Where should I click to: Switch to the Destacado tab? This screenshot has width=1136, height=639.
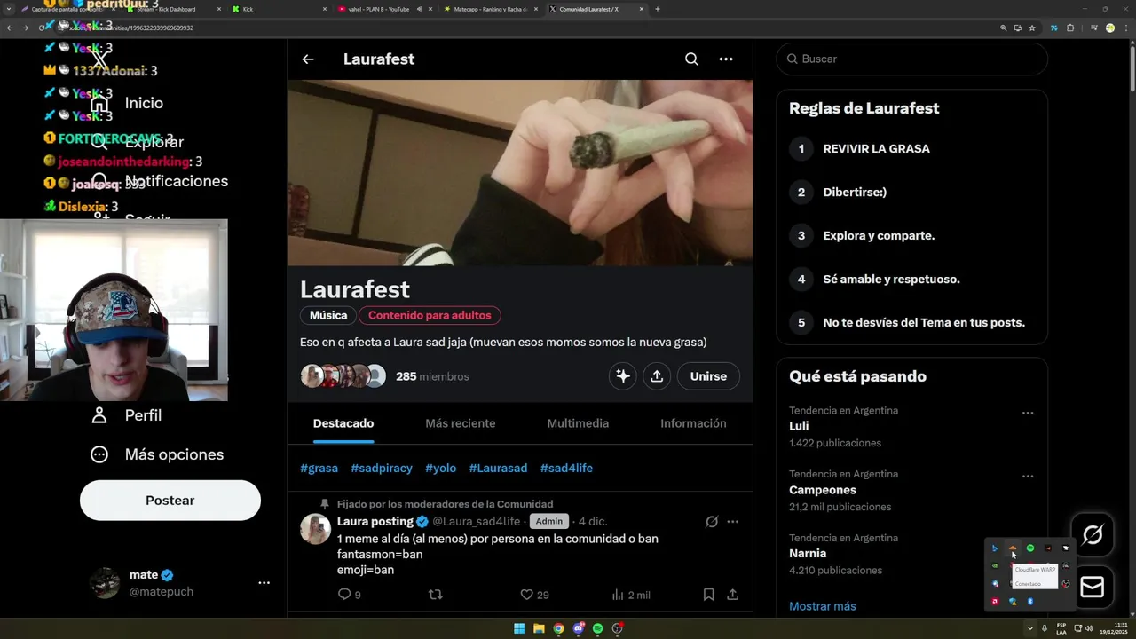(343, 423)
